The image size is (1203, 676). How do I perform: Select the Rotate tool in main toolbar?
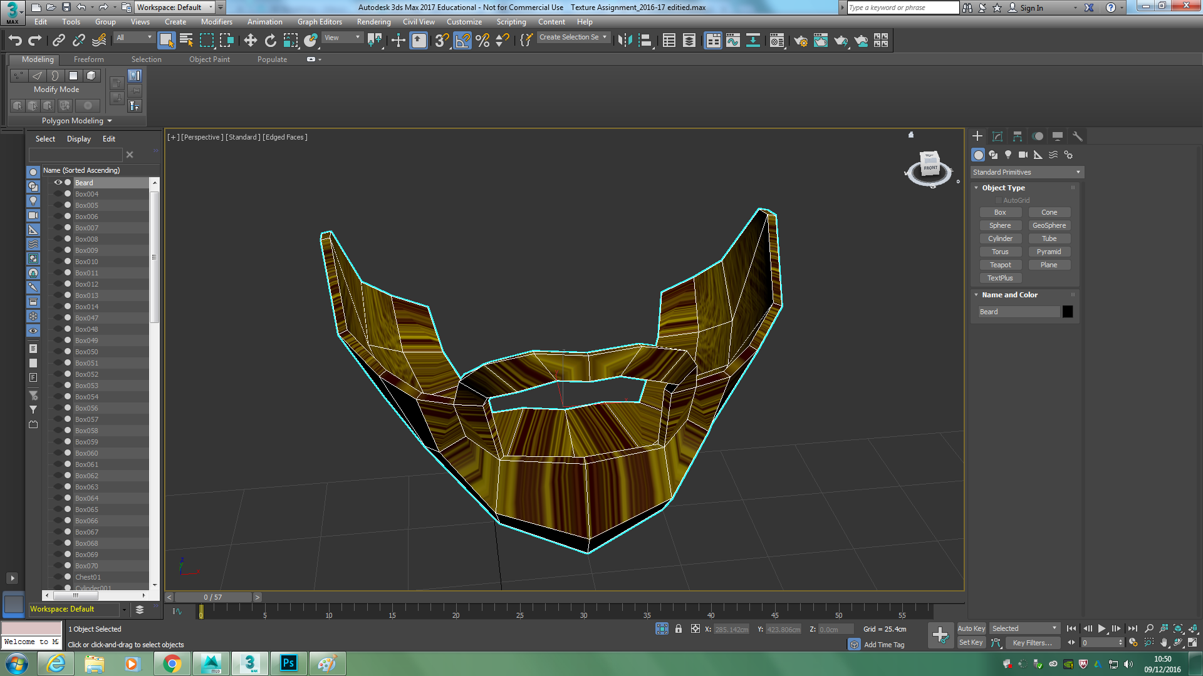coord(270,41)
